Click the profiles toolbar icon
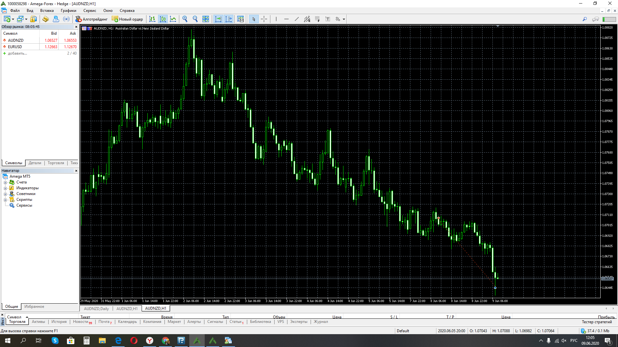Image resolution: width=618 pixels, height=347 pixels. [x=20, y=19]
